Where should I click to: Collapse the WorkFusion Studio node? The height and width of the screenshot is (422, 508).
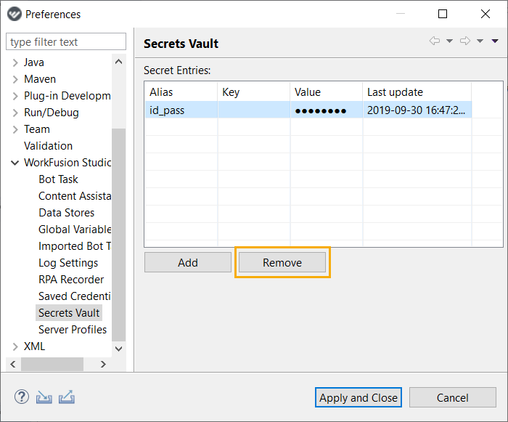coord(15,163)
